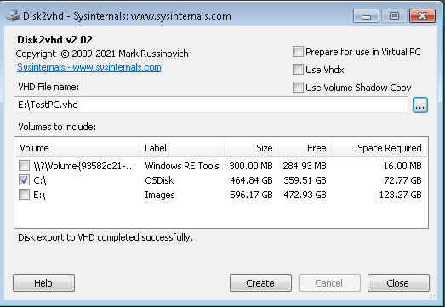
Task: Select the \\?\Volume{93582d21-... row text
Action: [84, 166]
